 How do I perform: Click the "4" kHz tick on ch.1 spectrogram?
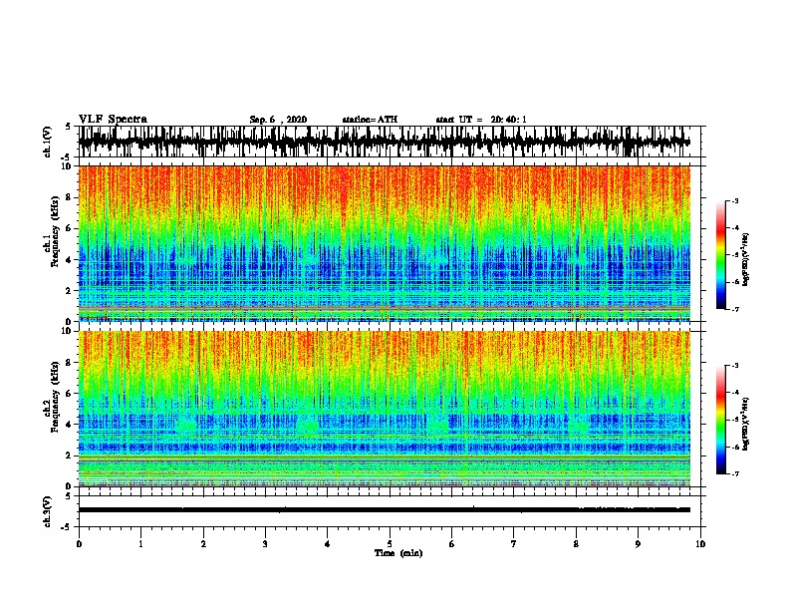[69, 260]
